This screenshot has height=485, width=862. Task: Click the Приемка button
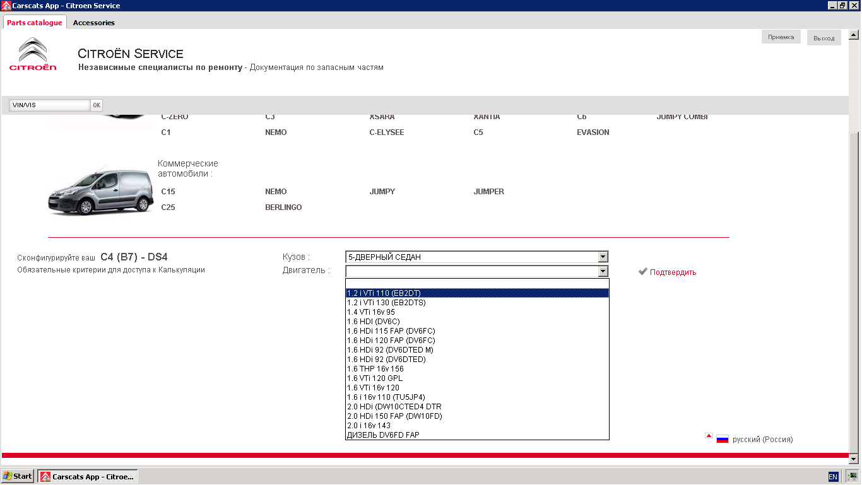pyautogui.click(x=781, y=37)
